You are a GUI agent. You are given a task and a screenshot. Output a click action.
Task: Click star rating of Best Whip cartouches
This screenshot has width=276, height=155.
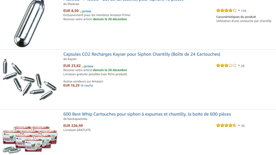(x=226, y=125)
